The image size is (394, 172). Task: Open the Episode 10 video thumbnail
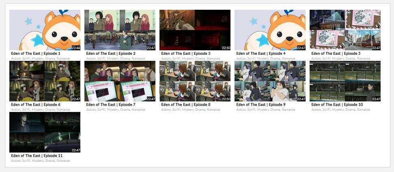[x=345, y=81]
